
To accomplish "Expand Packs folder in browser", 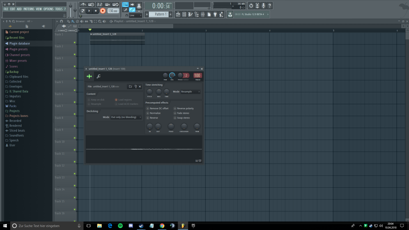I will [13, 106].
